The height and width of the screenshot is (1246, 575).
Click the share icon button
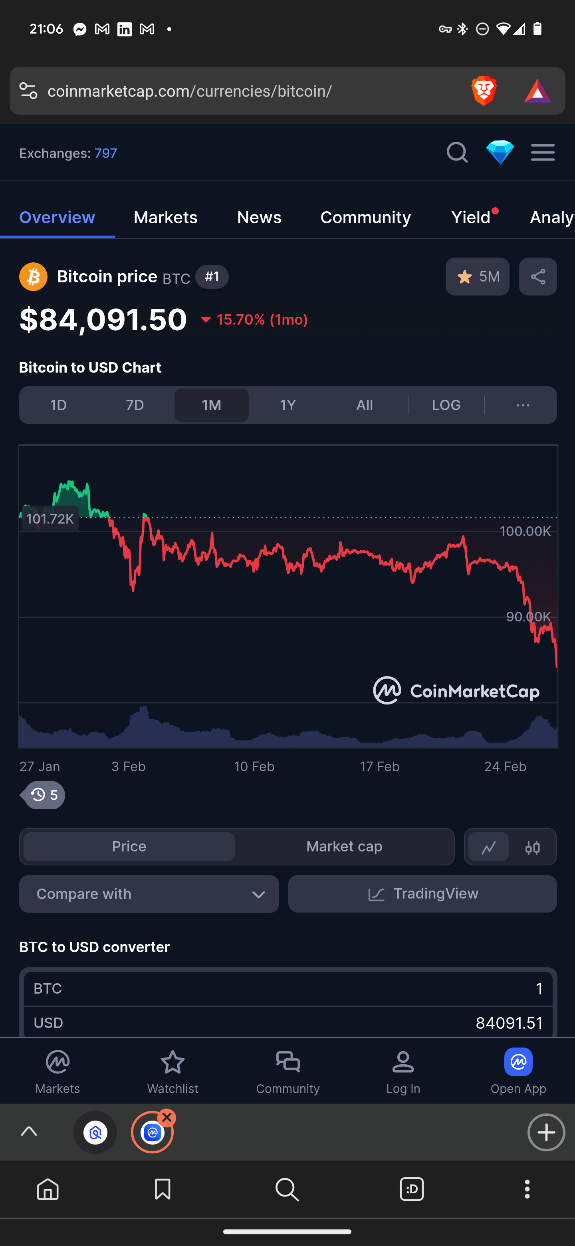pyautogui.click(x=538, y=277)
